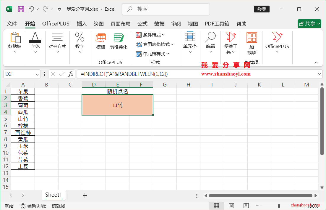Click the Undo arrow icon
The height and width of the screenshot is (210, 326).
(31, 9)
